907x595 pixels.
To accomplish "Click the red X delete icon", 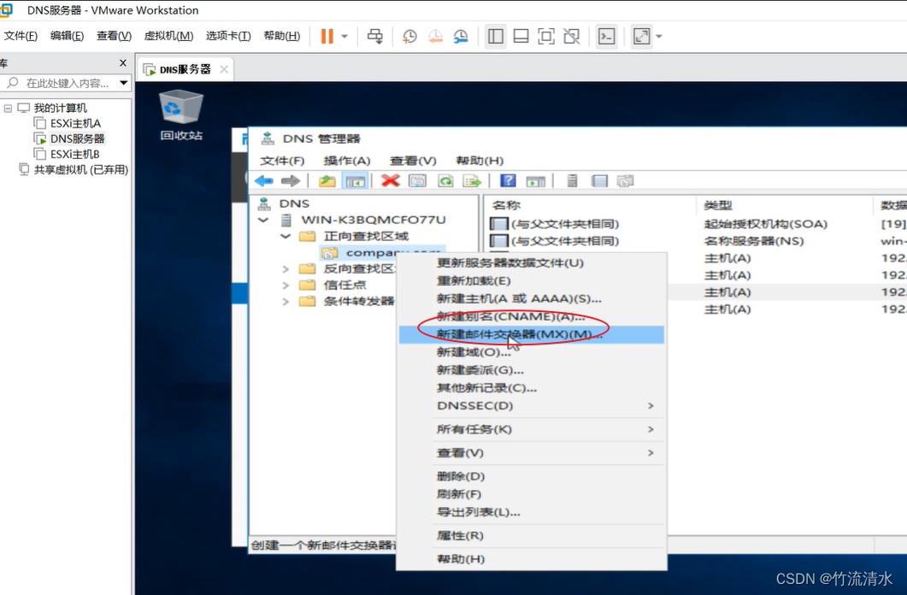I will 391,181.
